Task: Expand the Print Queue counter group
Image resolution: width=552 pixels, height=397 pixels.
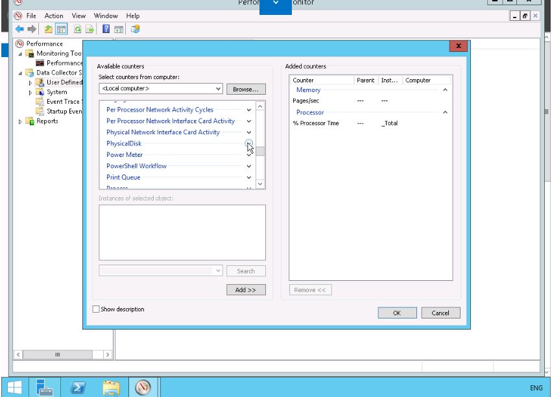Action: tap(248, 177)
